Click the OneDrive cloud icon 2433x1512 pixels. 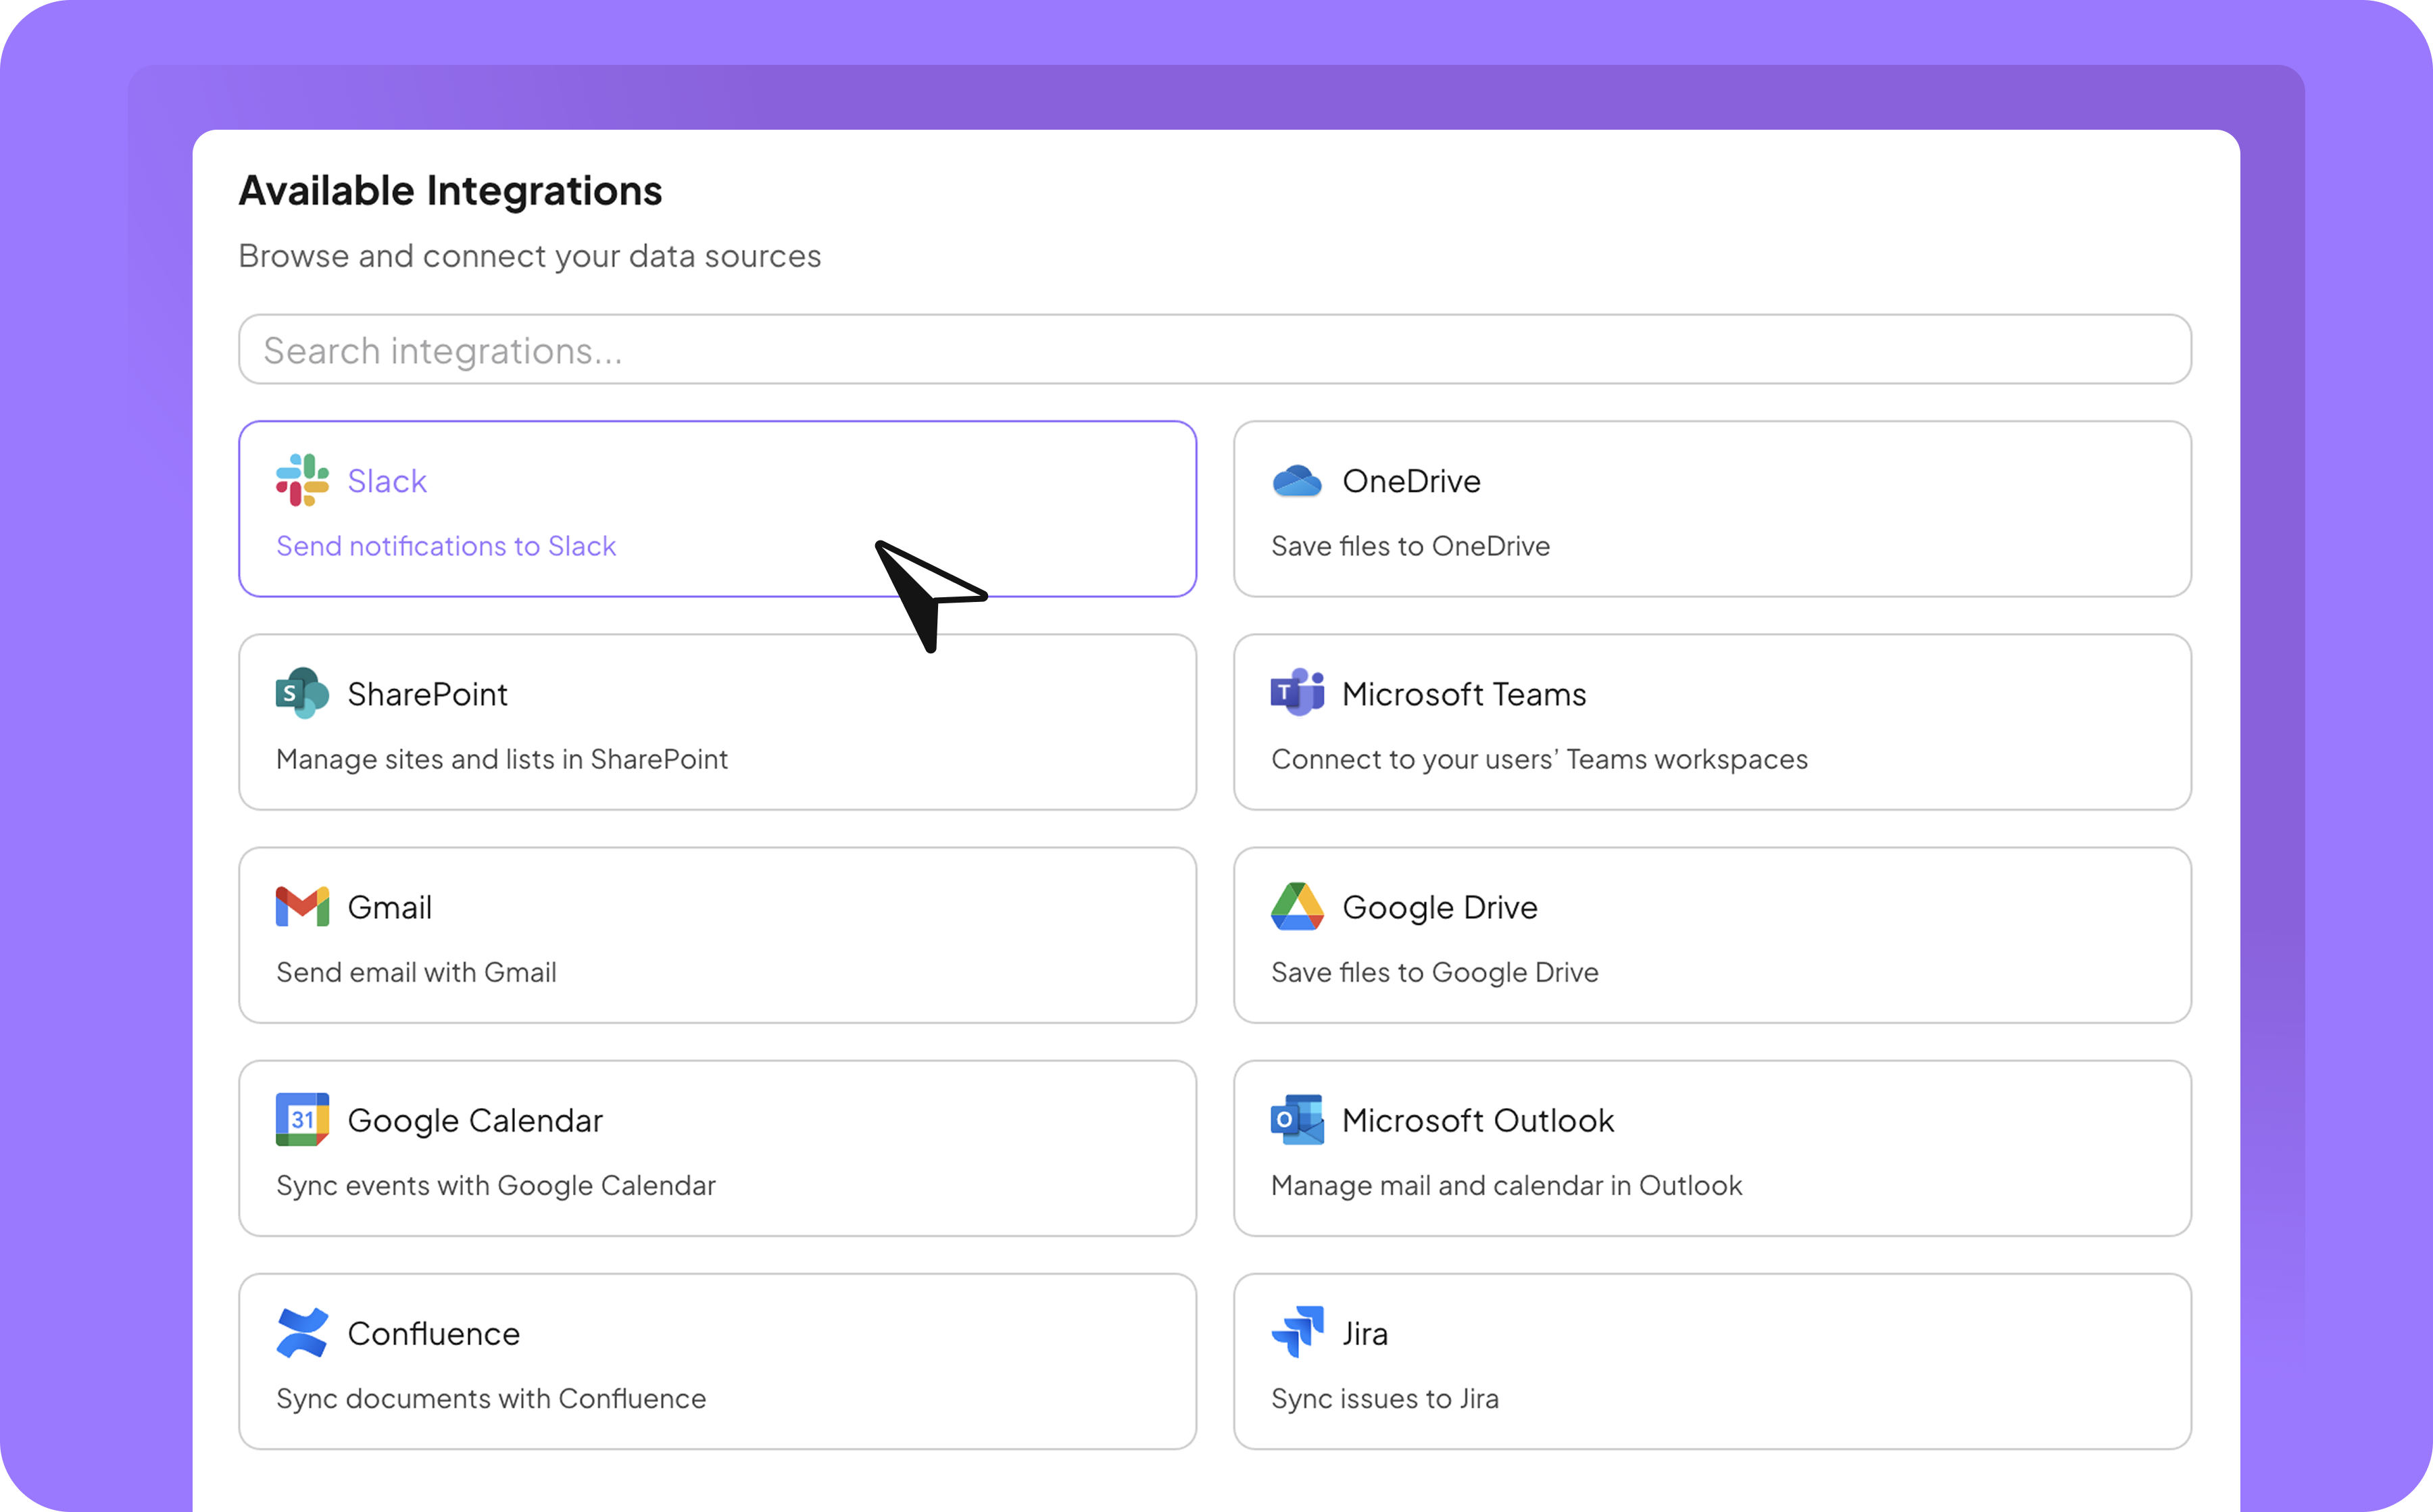(1296, 481)
